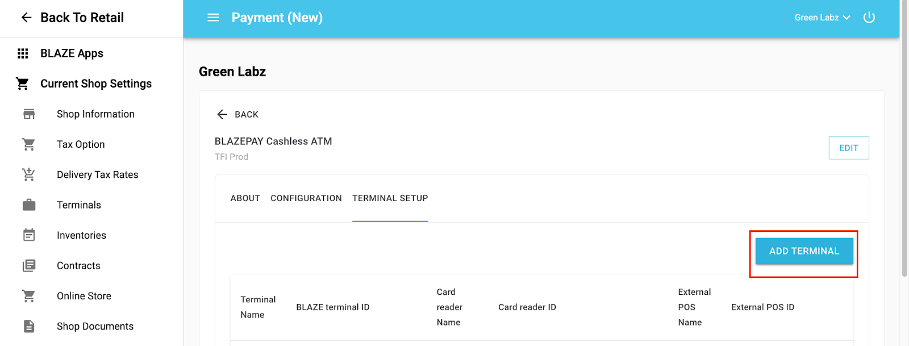Viewport: 909px width, 346px height.
Task: Click Back To Retail label
Action: pyautogui.click(x=82, y=18)
